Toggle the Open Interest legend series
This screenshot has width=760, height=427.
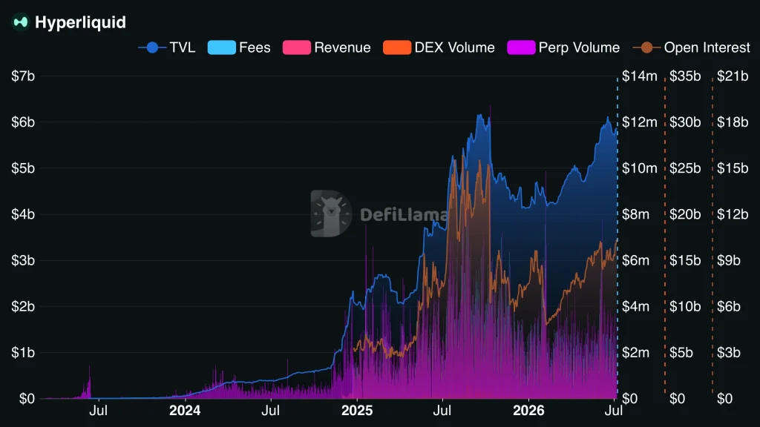coord(692,47)
